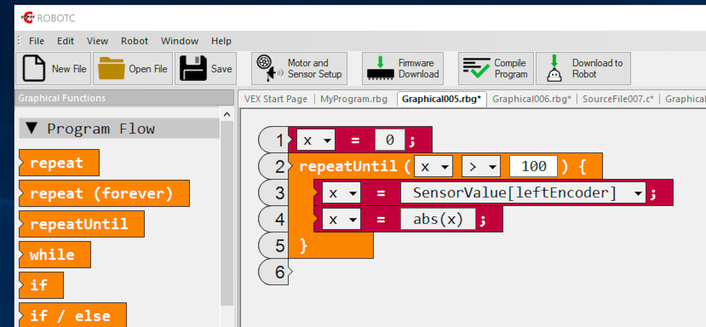Open the Edit menu
This screenshot has width=706, height=327.
point(66,41)
